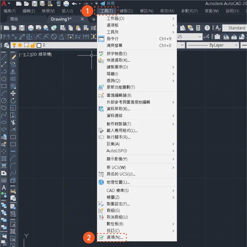Choose 載入應用程式(L)...
Screen dimensions: 247x247
click(137, 131)
